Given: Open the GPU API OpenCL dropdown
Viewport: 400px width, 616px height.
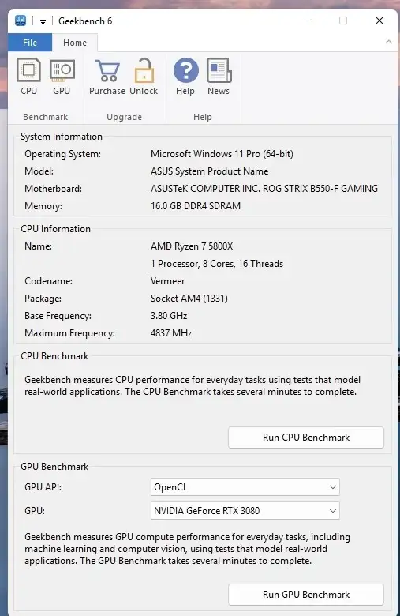Looking at the screenshot, I should (245, 487).
